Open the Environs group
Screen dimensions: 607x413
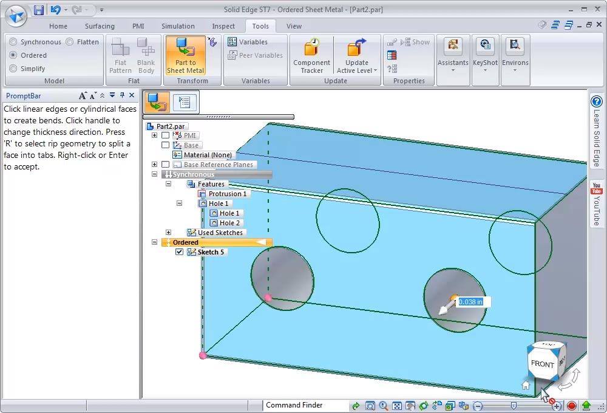pos(515,55)
